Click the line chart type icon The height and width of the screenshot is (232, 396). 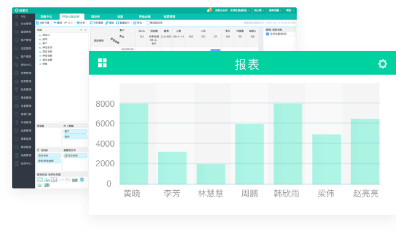(x=61, y=180)
